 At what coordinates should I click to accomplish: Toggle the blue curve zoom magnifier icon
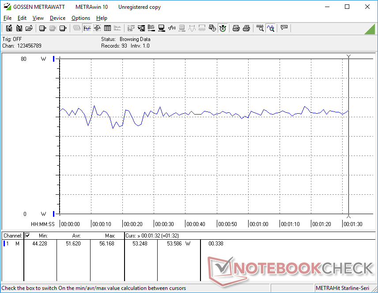[271, 28]
